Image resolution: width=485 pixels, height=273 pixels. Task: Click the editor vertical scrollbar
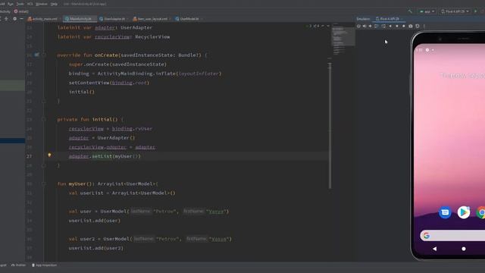point(330,125)
